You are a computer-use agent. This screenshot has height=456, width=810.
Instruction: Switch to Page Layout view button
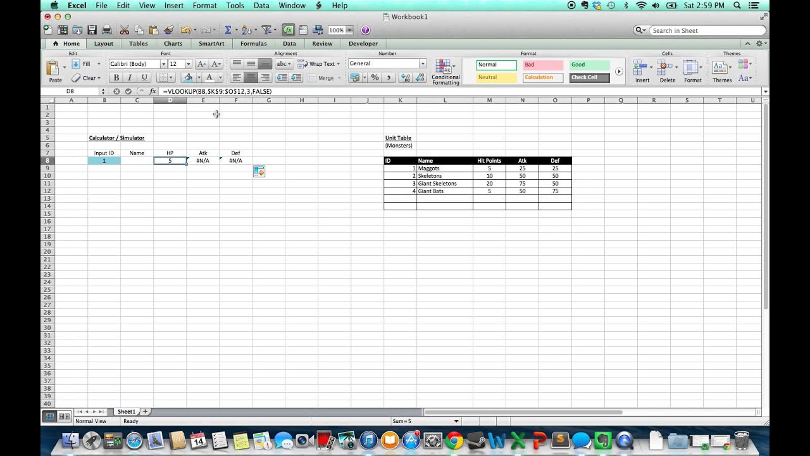(64, 416)
